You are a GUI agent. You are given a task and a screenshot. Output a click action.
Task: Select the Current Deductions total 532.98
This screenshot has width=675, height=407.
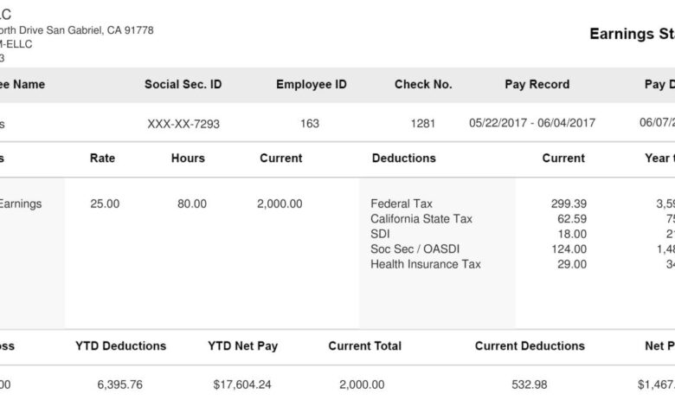coord(530,384)
